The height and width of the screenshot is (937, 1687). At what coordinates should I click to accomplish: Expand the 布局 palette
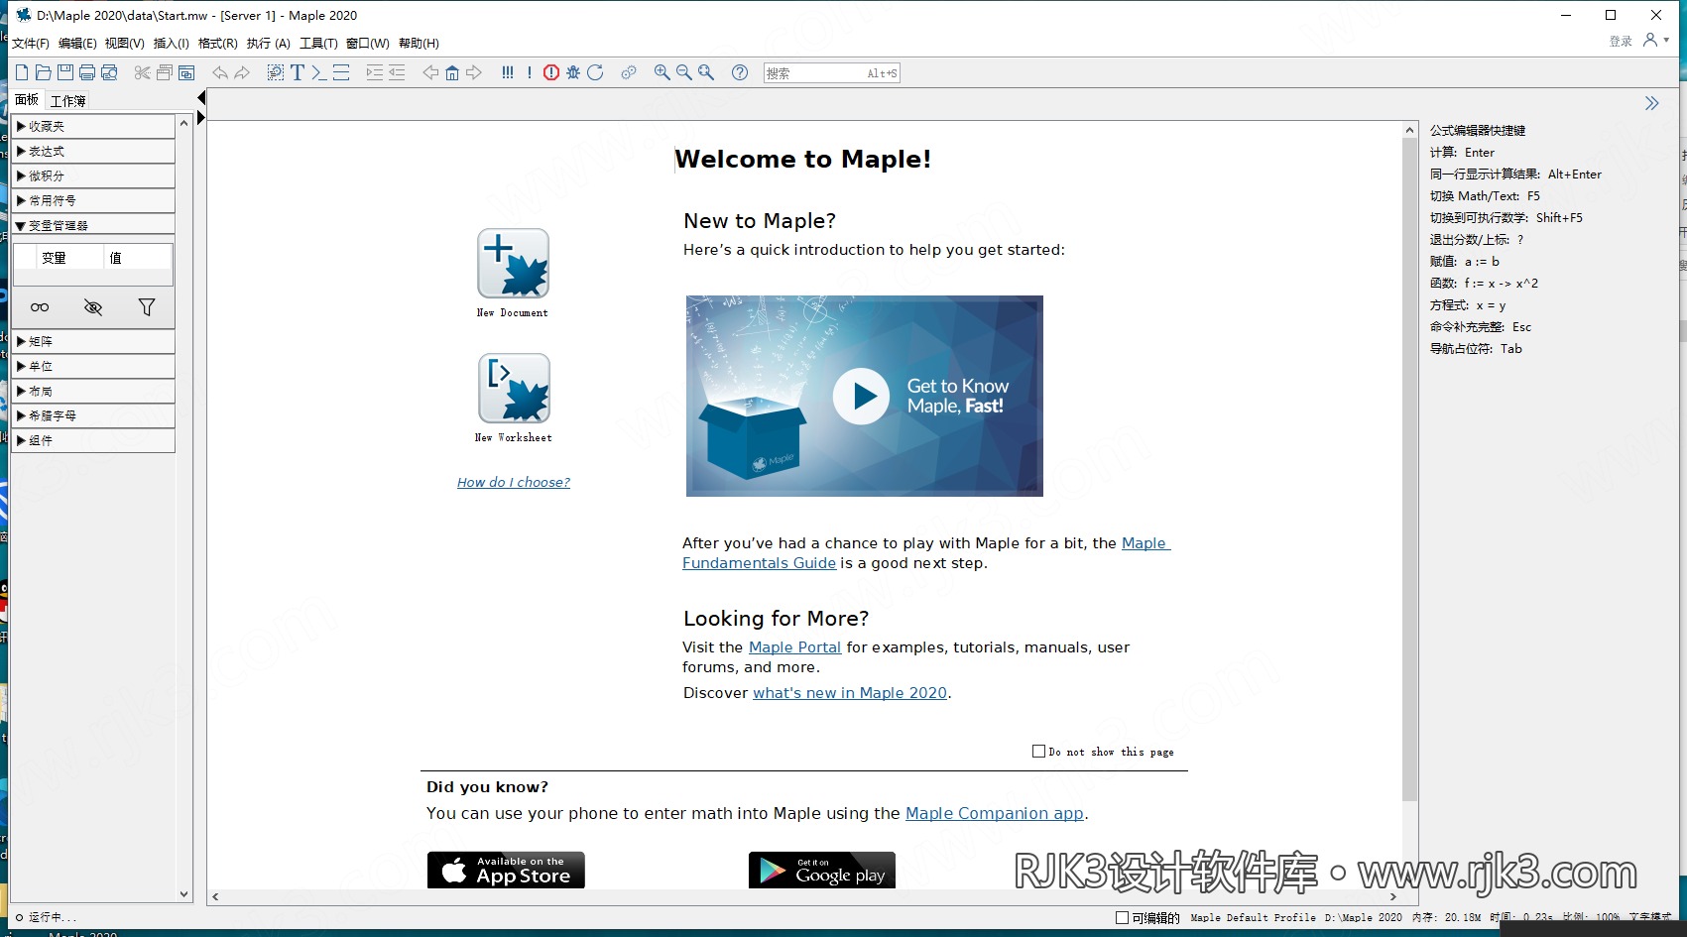(93, 391)
